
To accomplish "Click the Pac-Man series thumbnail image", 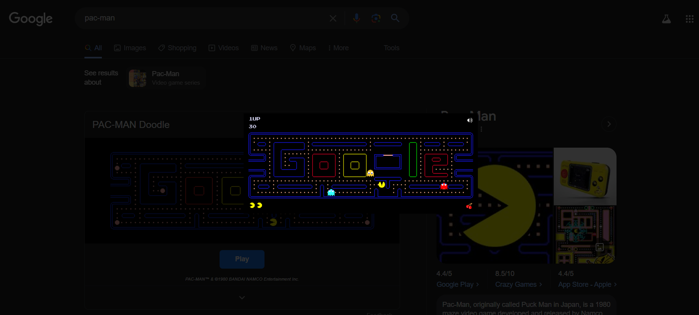I will tap(137, 78).
